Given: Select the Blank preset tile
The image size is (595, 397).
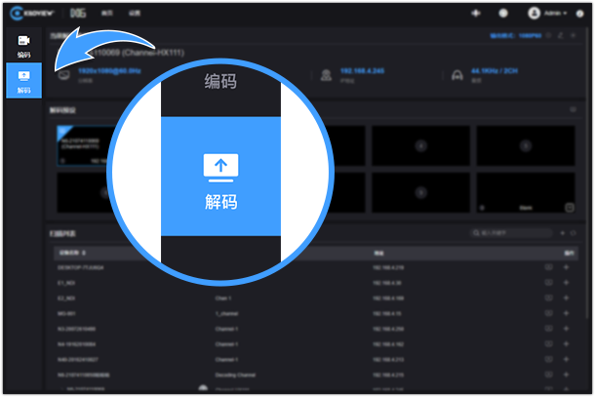Looking at the screenshot, I should (x=526, y=192).
